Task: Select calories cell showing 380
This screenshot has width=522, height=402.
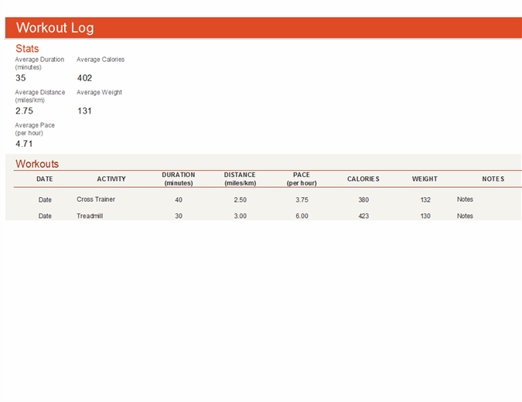Action: [363, 199]
